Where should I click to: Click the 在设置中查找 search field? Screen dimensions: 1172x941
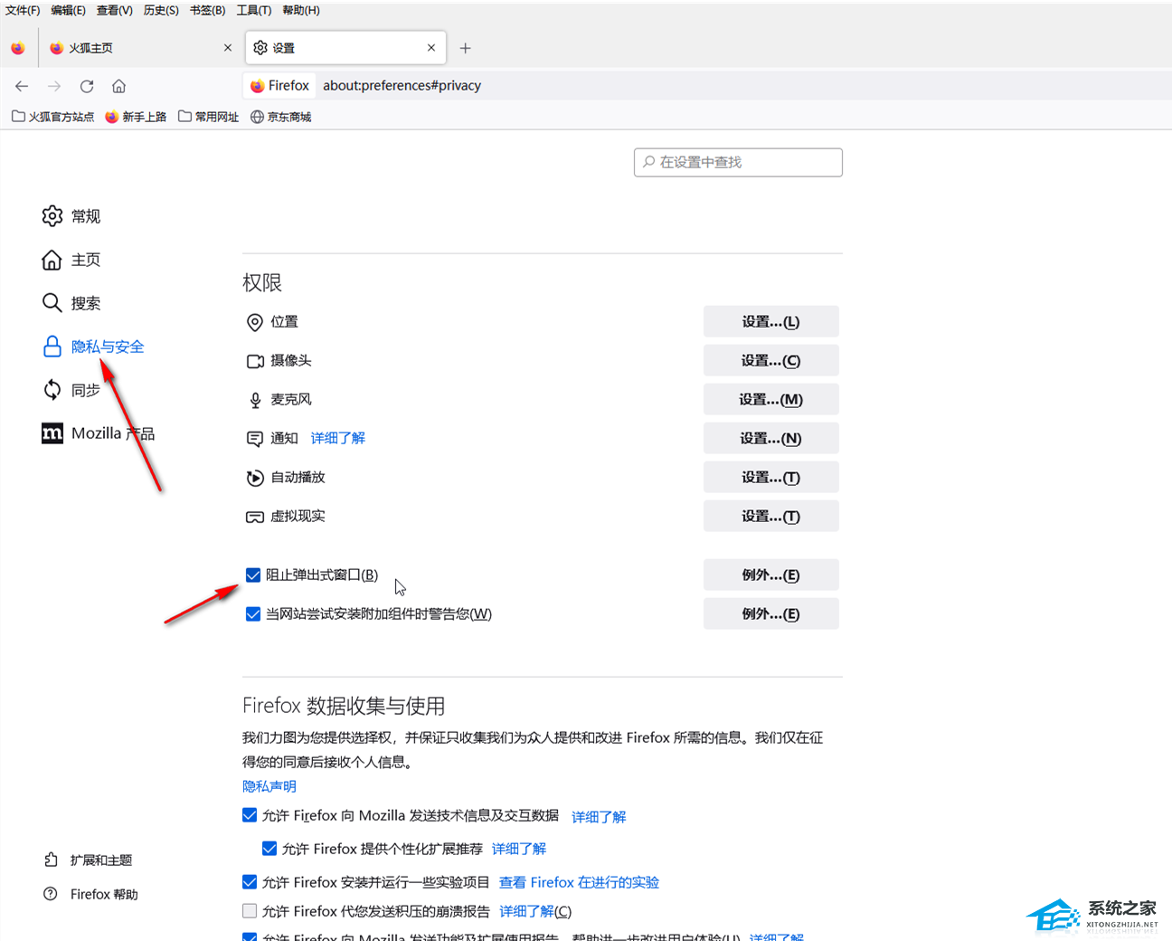(x=738, y=162)
